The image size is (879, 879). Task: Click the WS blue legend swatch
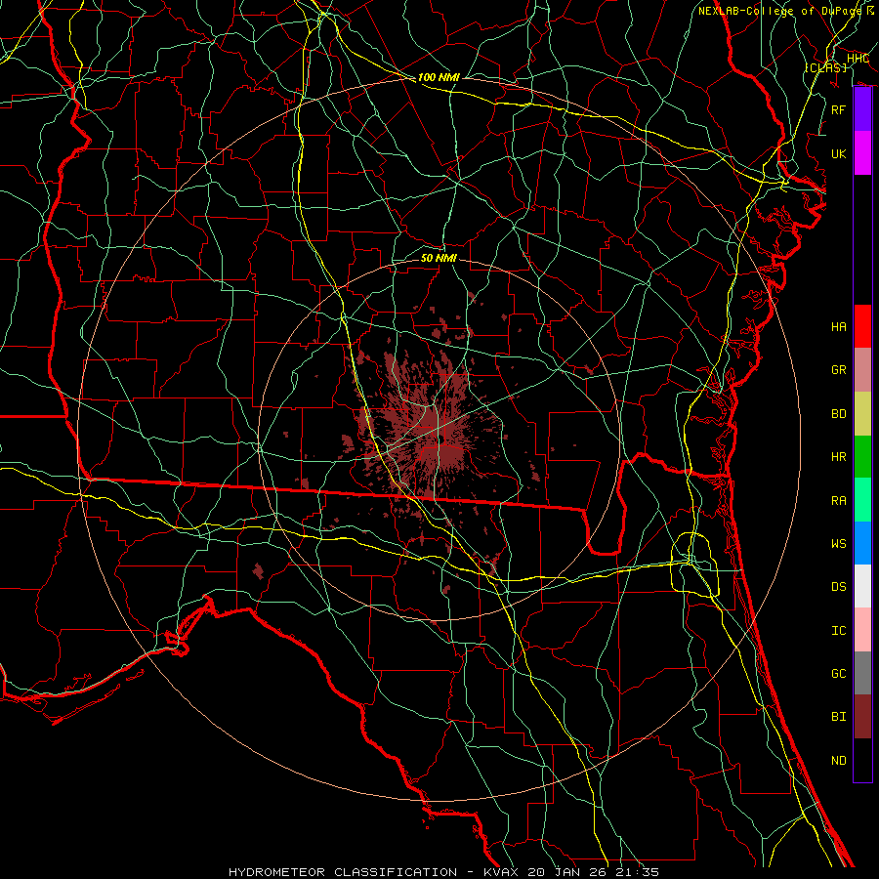[x=862, y=543]
